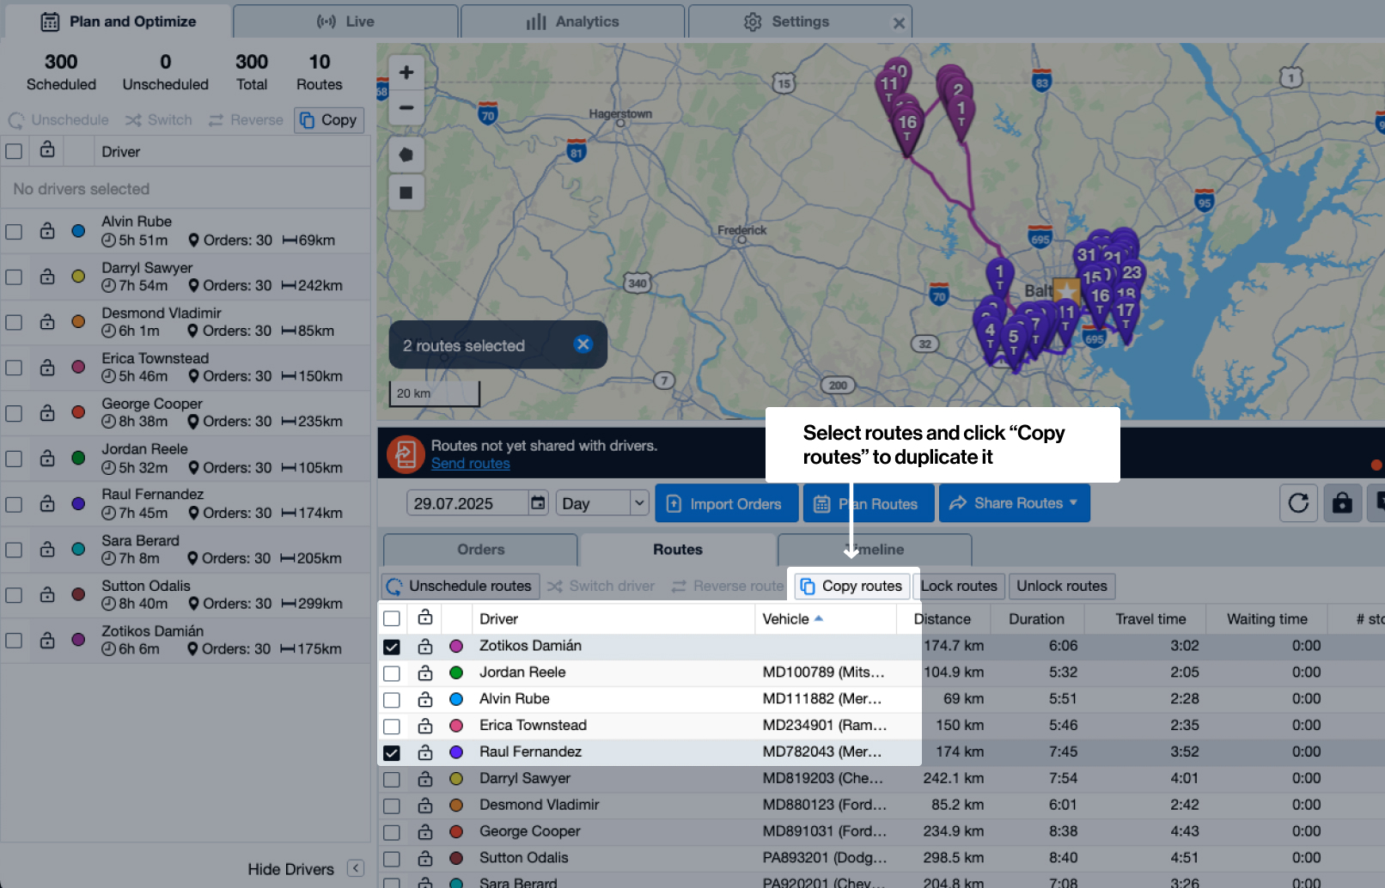The image size is (1385, 888).
Task: Select Alvin Rube driver checkbox in sidebar
Action: pyautogui.click(x=14, y=231)
